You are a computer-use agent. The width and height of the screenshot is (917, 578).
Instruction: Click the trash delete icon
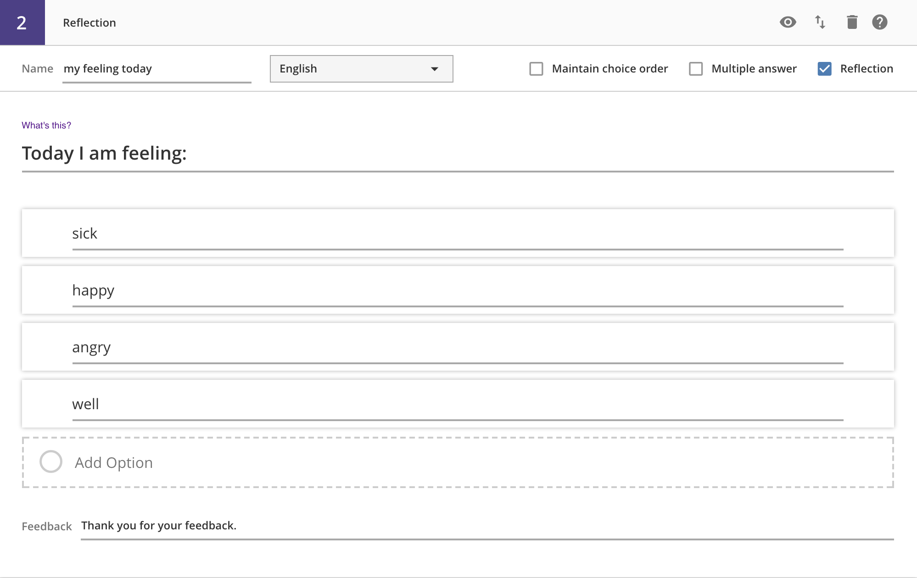point(852,22)
